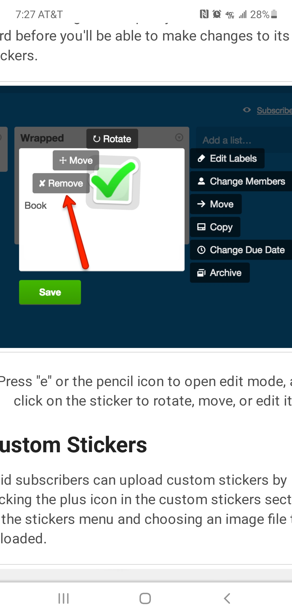Toggle the eye visibility icon next to Subscribe
292x616 pixels.
(247, 110)
